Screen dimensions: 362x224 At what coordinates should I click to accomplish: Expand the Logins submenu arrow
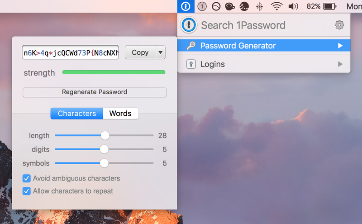(340, 64)
